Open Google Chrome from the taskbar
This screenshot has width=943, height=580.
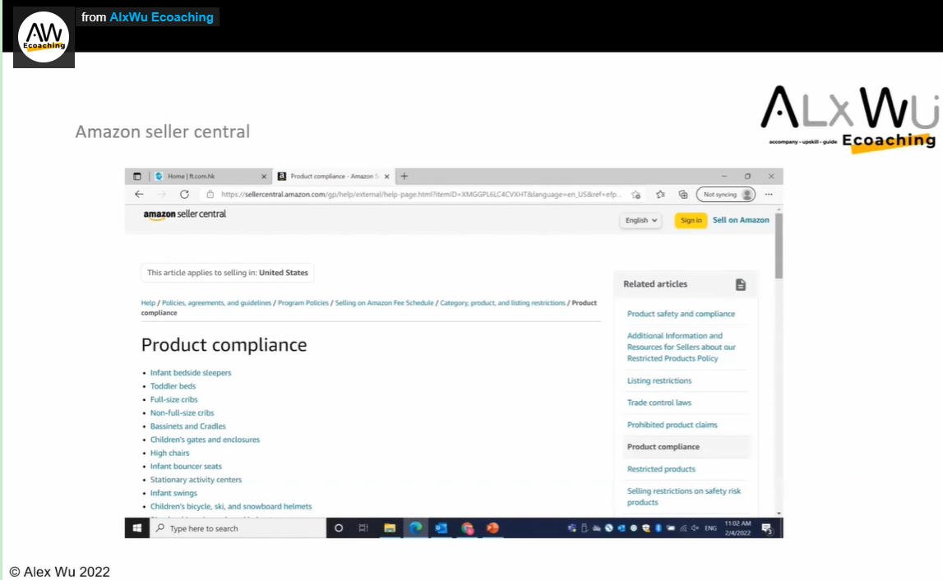pyautogui.click(x=467, y=527)
